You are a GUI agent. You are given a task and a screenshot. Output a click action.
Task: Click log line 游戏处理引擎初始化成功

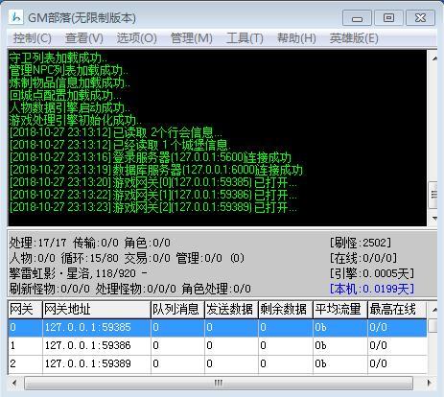75,120
